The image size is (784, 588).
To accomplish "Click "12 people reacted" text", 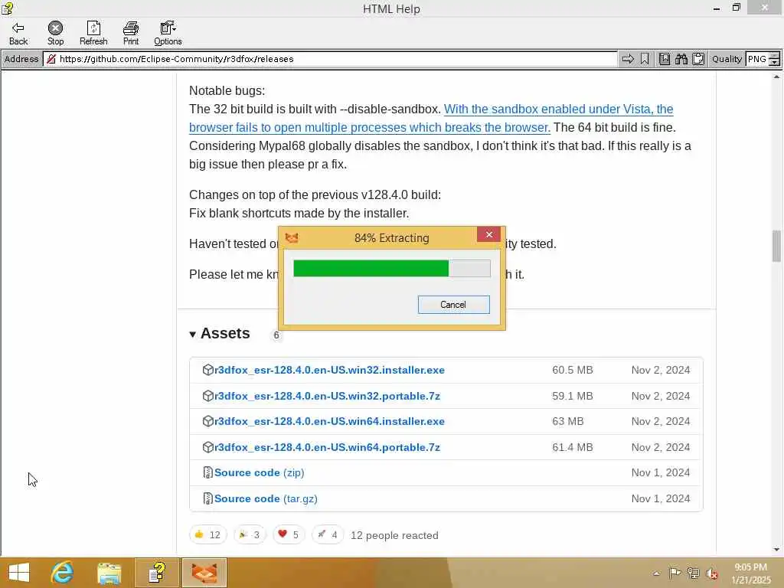I will coord(394,535).
